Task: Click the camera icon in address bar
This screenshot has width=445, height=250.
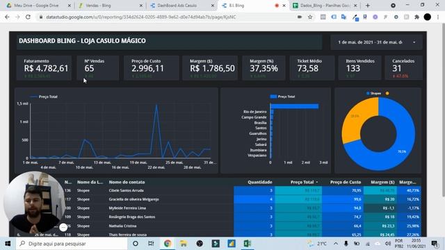Action: click(300, 17)
